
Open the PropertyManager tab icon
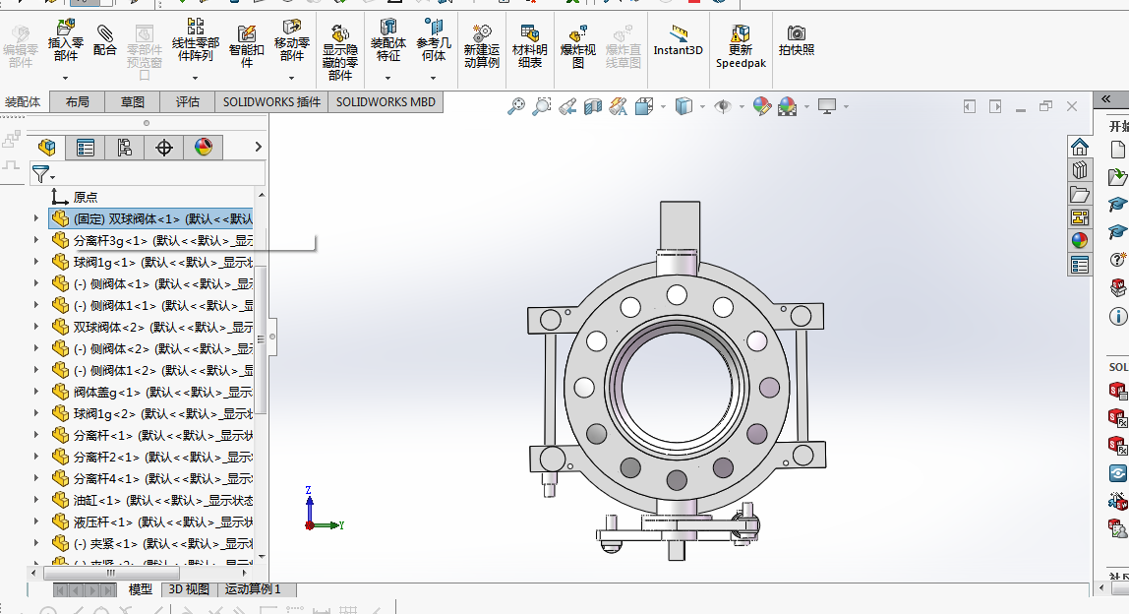pos(86,148)
